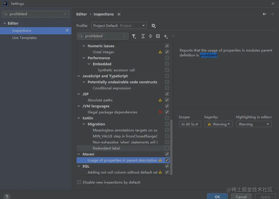
Task: Click the IntelliJ logo in title bar
Action: point(5,3)
